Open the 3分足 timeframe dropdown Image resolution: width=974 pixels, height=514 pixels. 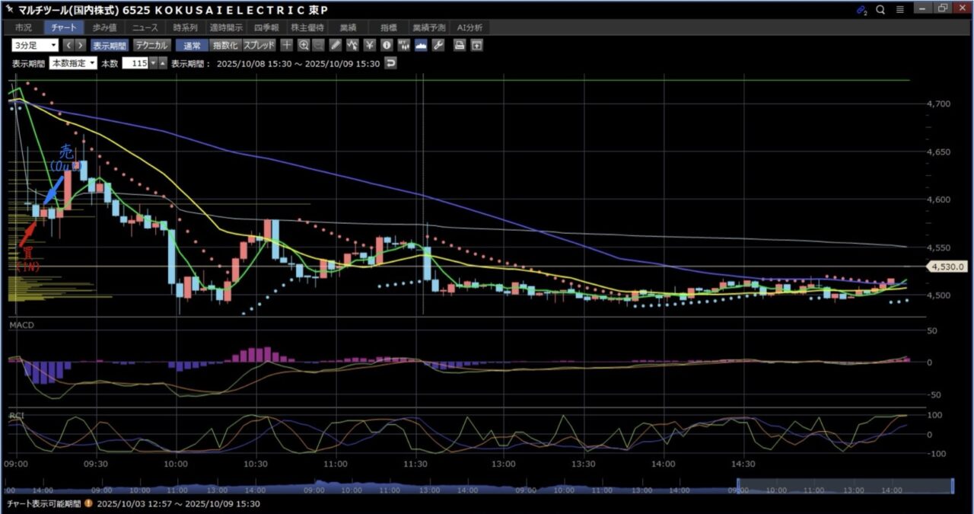click(x=34, y=45)
